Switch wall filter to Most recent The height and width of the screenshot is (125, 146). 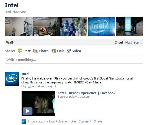pyautogui.click(x=133, y=42)
